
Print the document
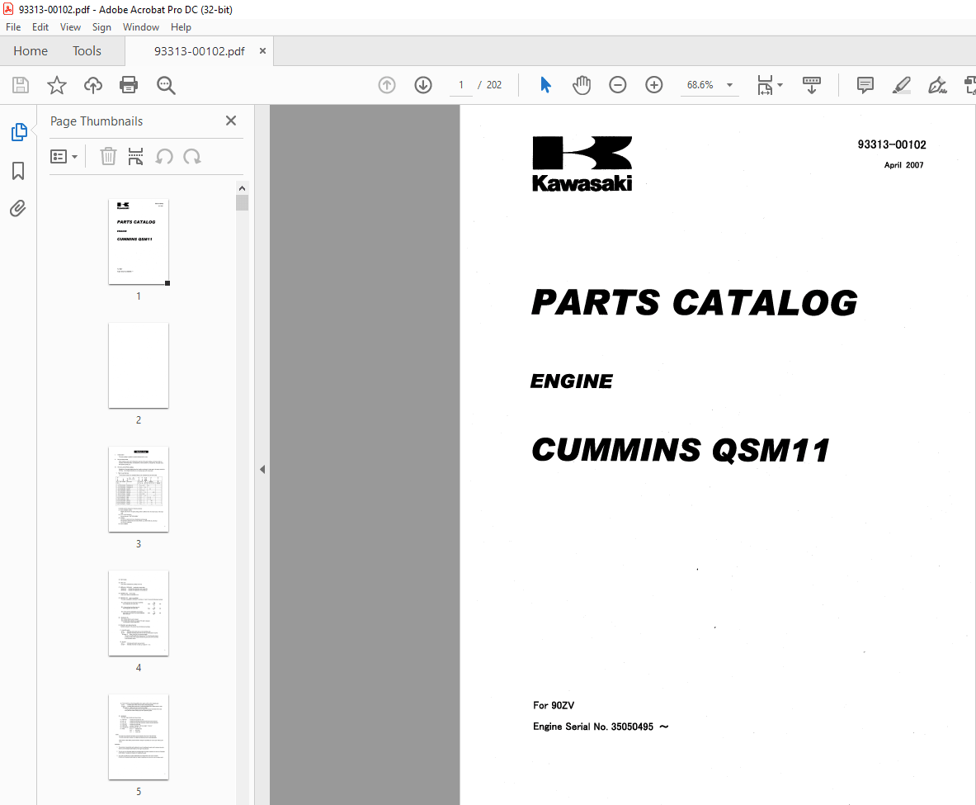[130, 84]
